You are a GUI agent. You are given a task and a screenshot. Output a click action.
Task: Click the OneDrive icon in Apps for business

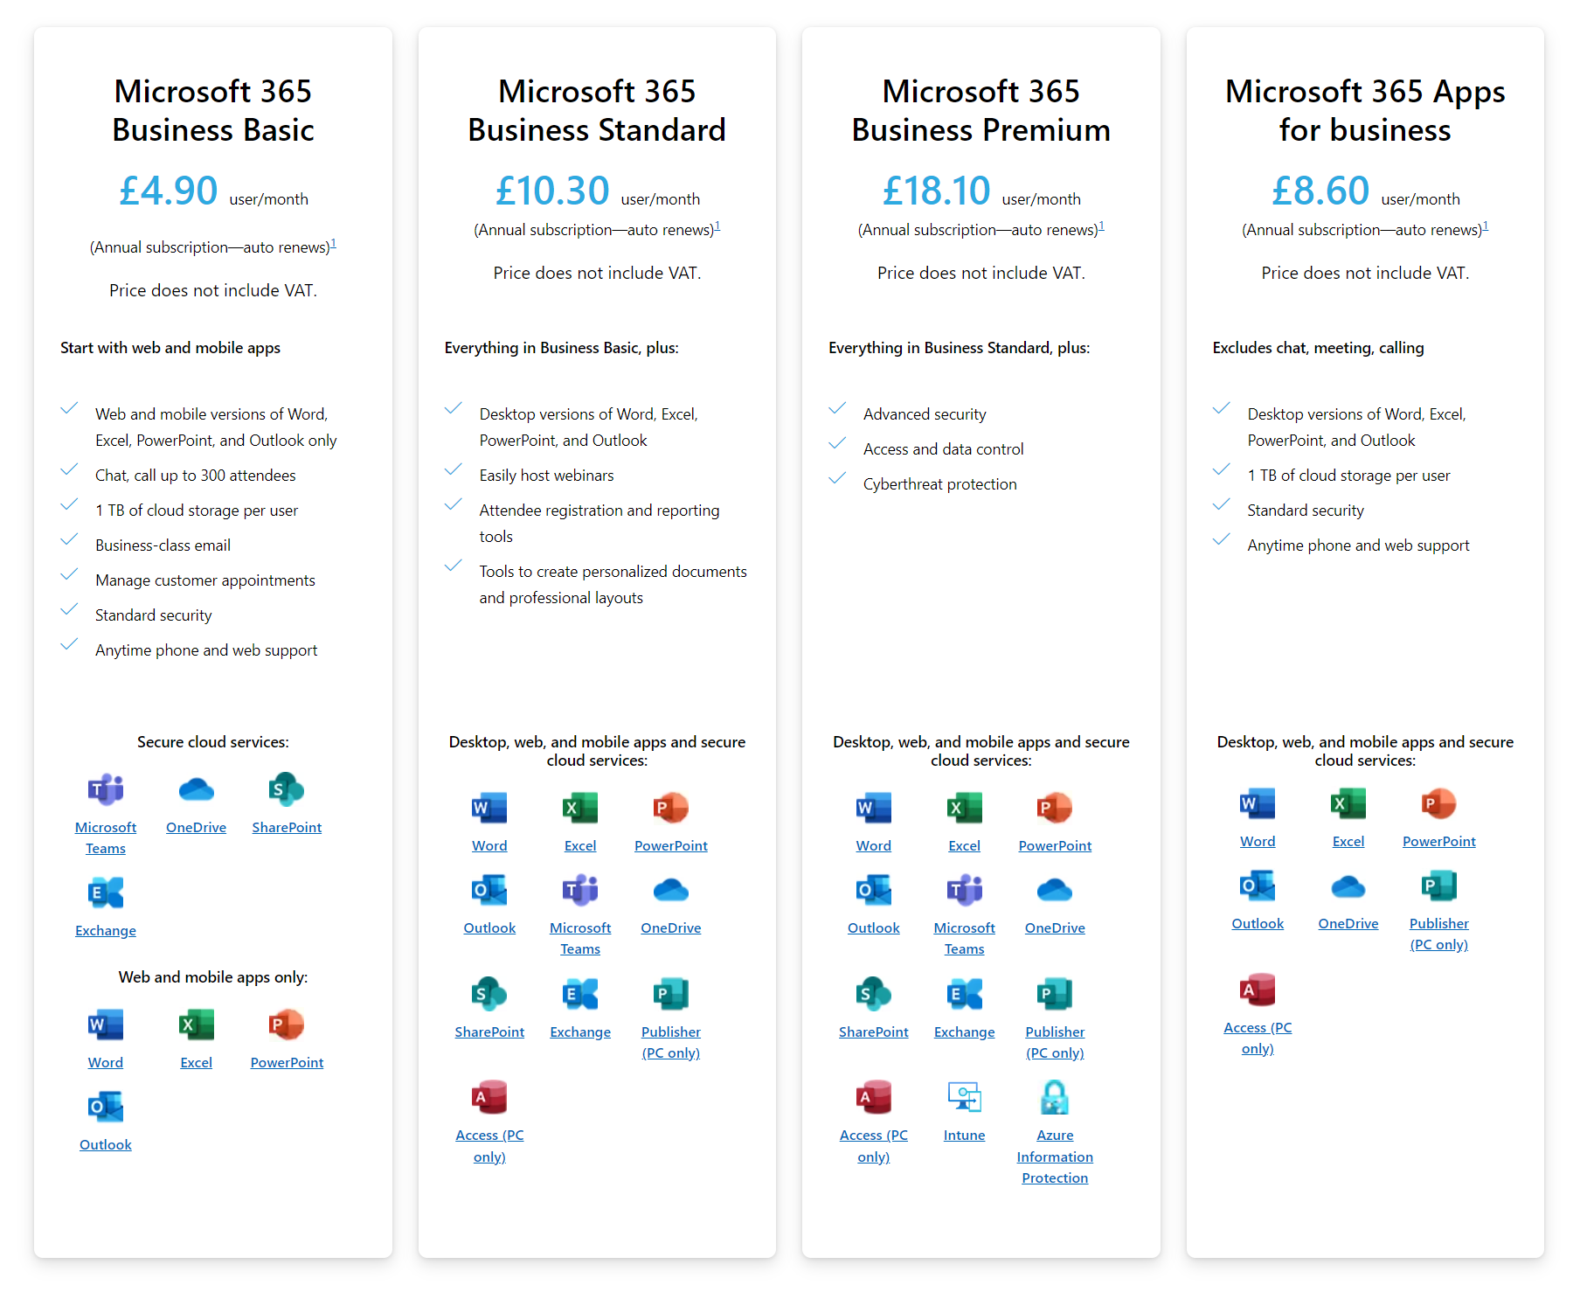tap(1348, 886)
